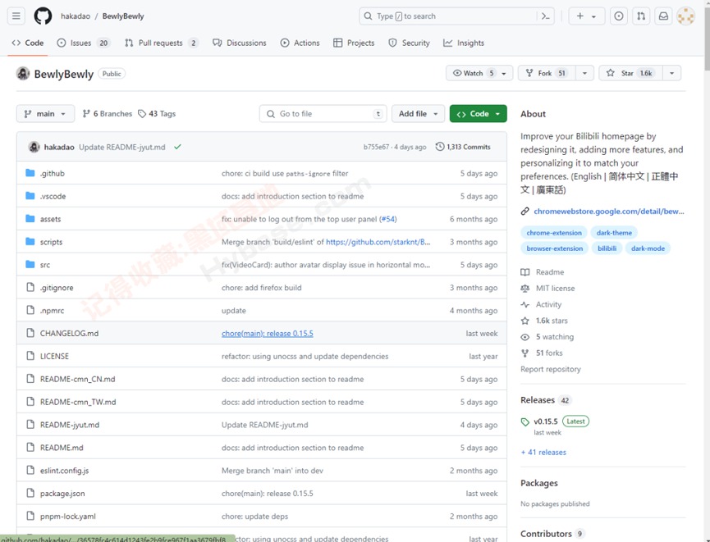
Task: Star the BewlyBewly repository
Action: (x=630, y=73)
